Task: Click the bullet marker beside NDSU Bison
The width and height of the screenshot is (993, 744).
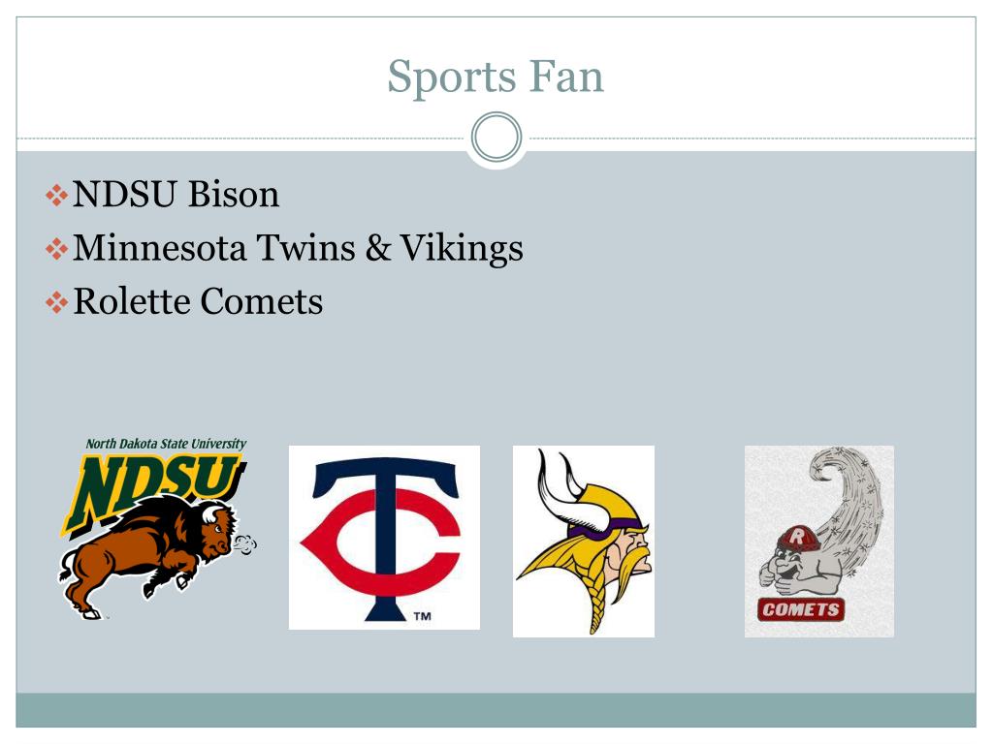Action: (x=56, y=195)
